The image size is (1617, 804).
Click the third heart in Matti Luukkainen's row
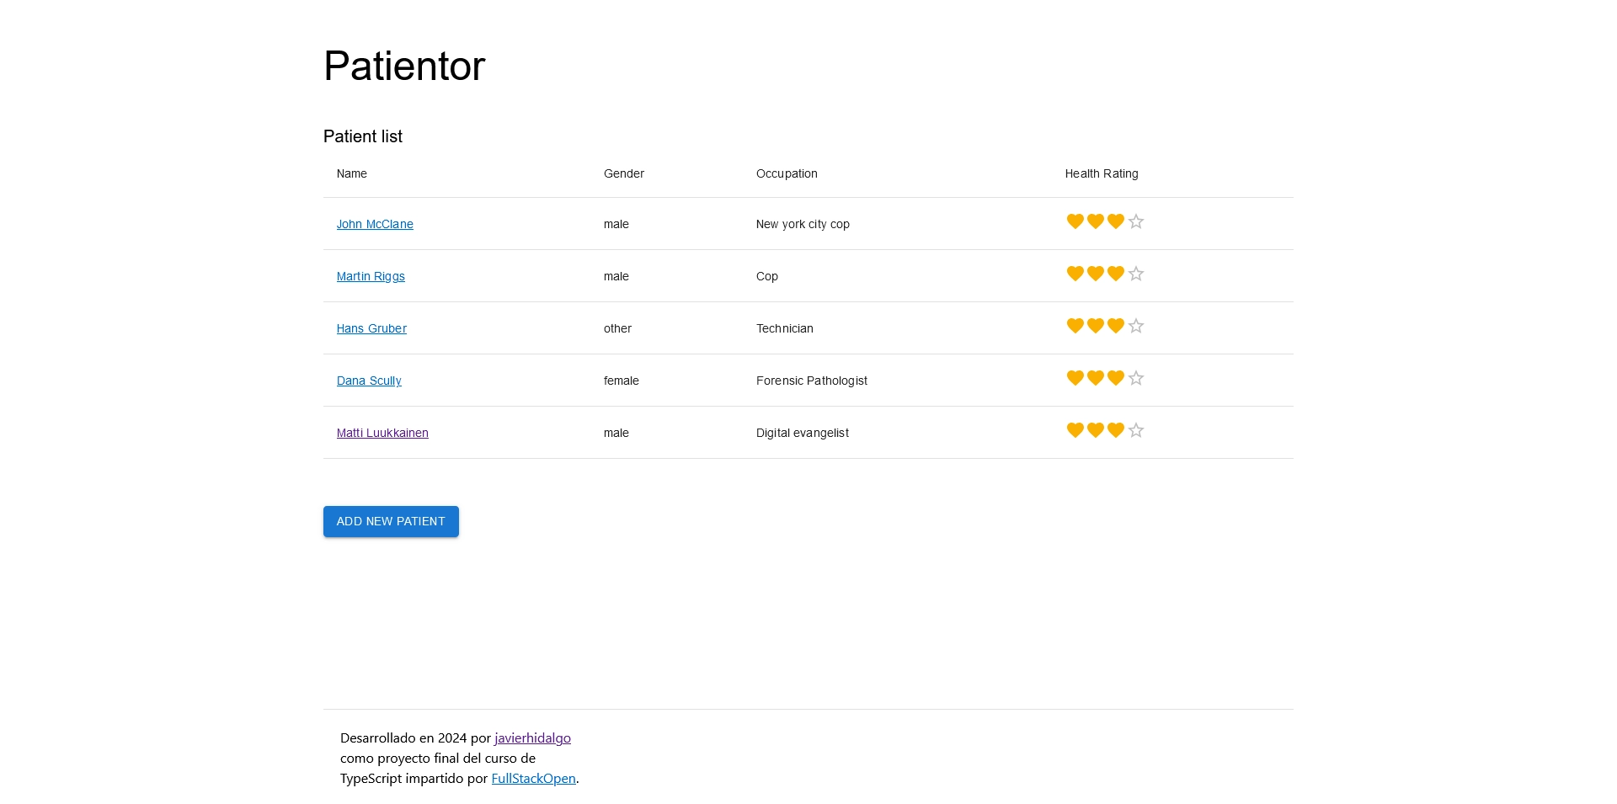tap(1116, 430)
